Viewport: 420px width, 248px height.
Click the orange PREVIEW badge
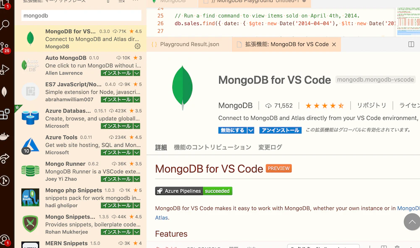coord(279,168)
